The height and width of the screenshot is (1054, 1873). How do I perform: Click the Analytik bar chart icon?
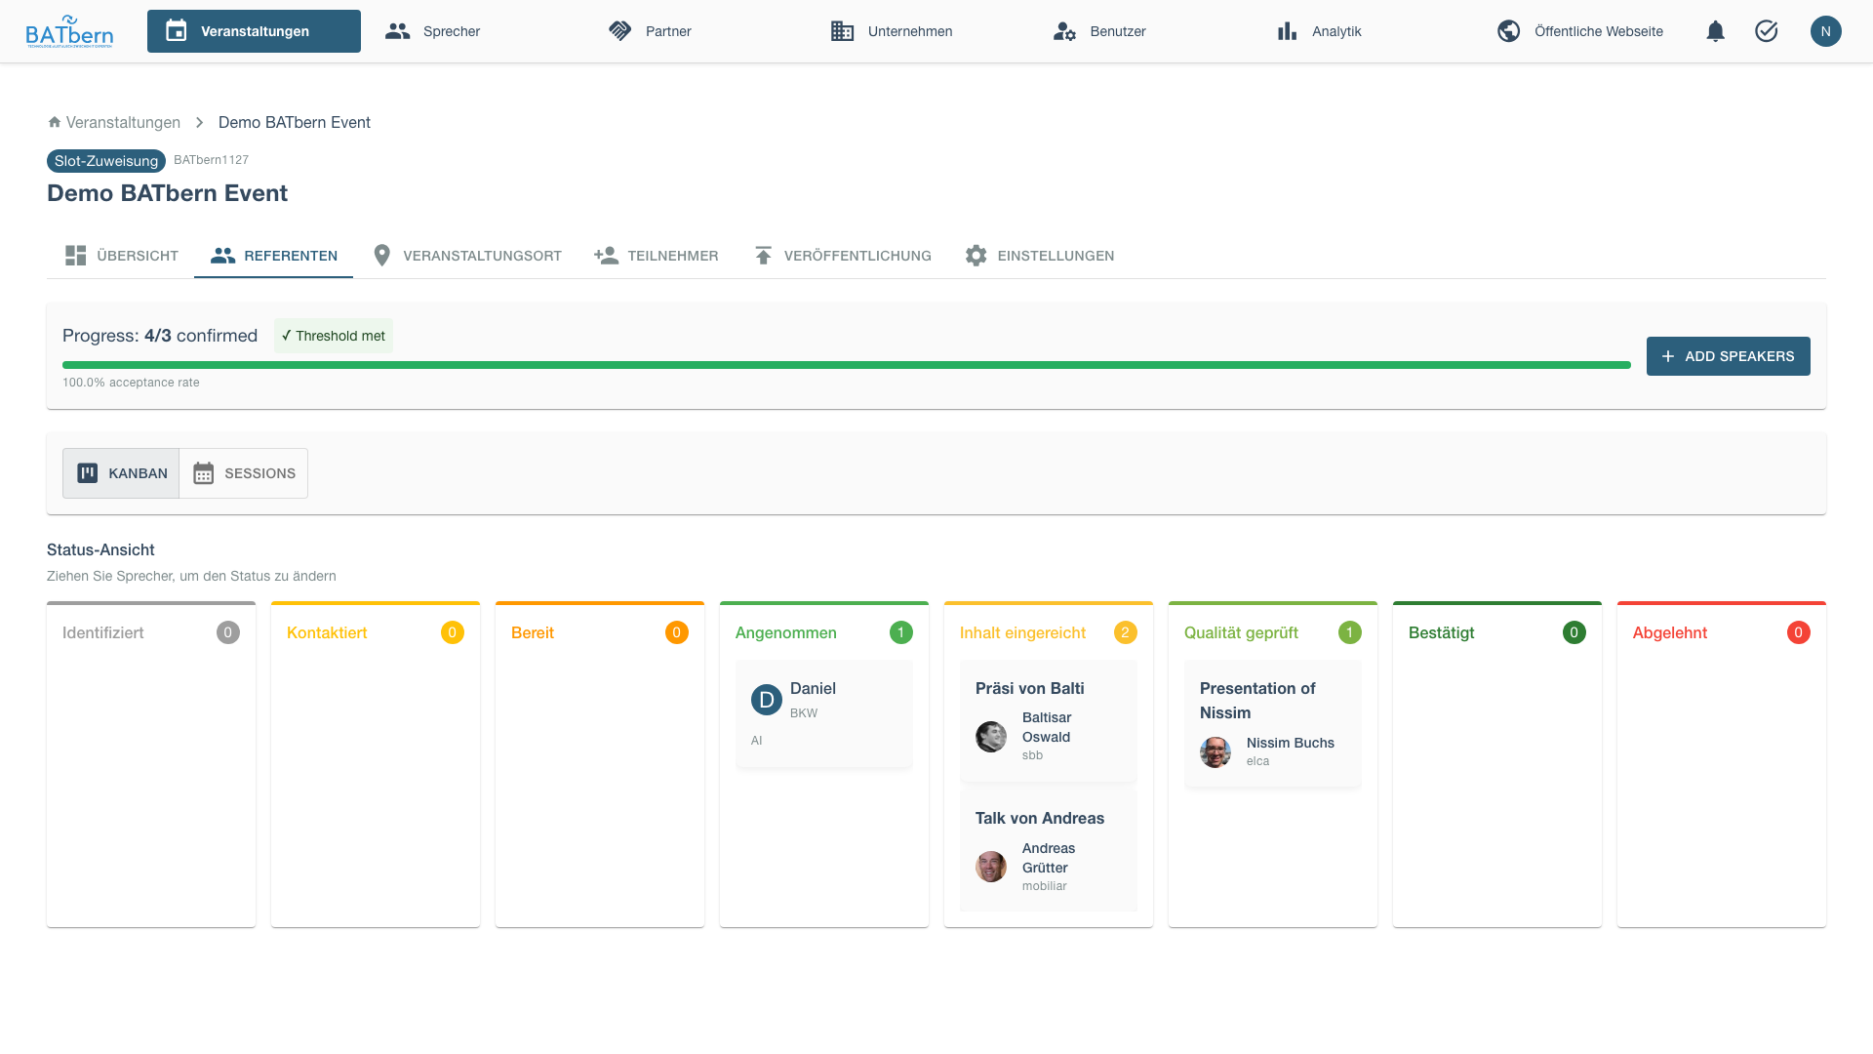(x=1288, y=31)
